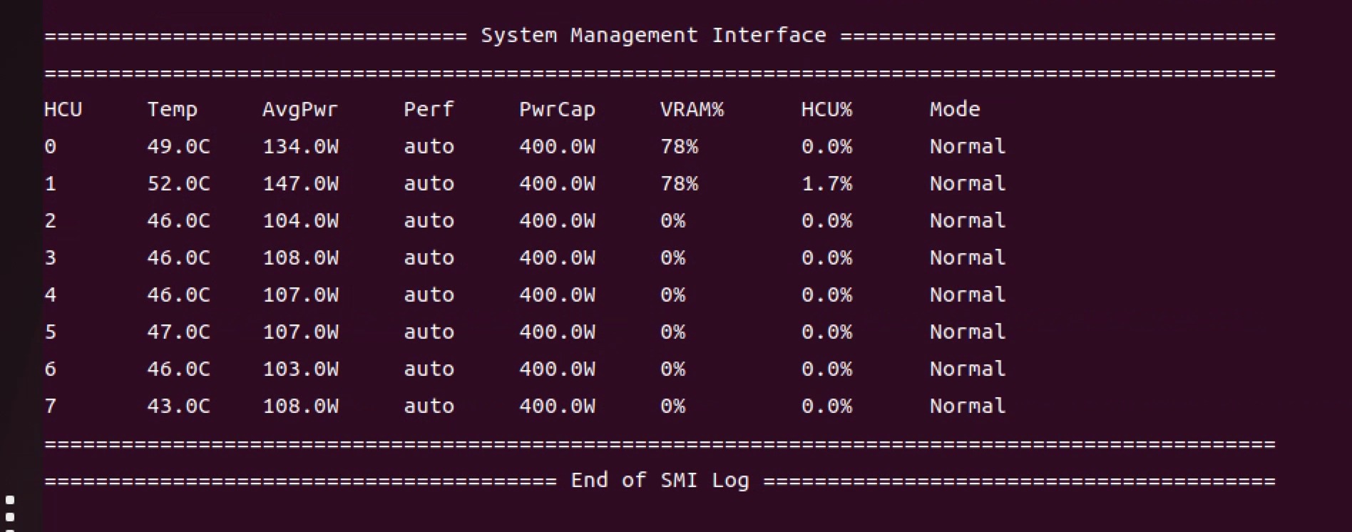1352x532 pixels.
Task: Click the 0% VRAM value for HCU 6
Action: pyautogui.click(x=672, y=369)
